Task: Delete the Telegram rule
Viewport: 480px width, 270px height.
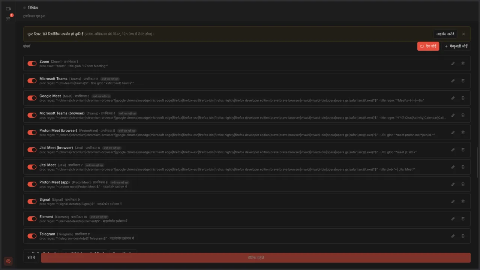Action: tap(463, 236)
